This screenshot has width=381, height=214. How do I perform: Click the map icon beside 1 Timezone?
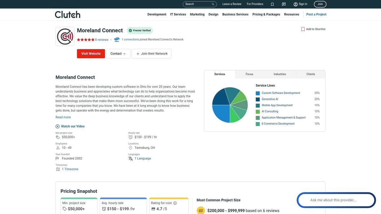[x=58, y=169]
